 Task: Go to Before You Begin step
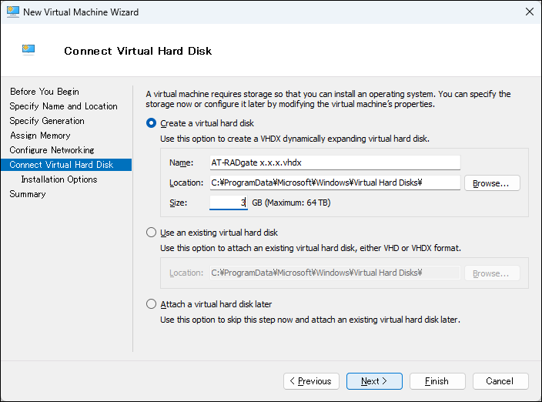pyautogui.click(x=44, y=92)
